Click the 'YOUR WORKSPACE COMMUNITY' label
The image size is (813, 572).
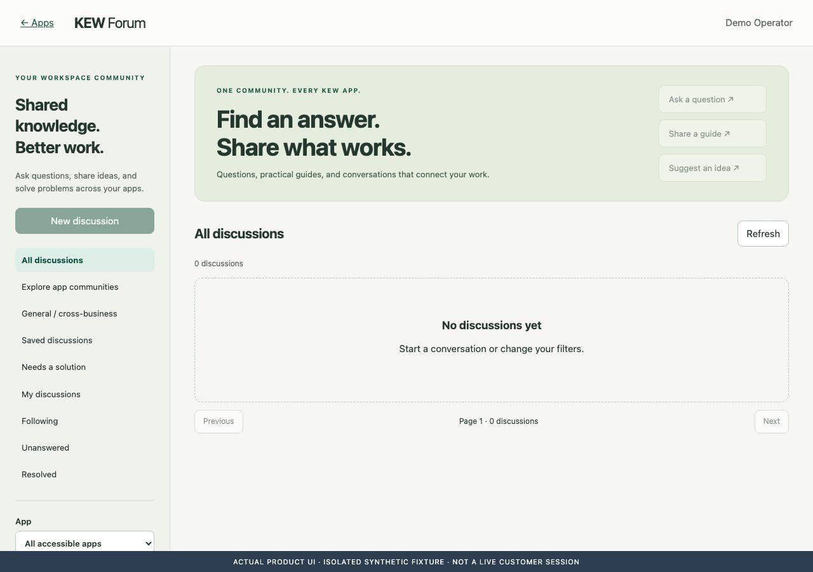(80, 78)
